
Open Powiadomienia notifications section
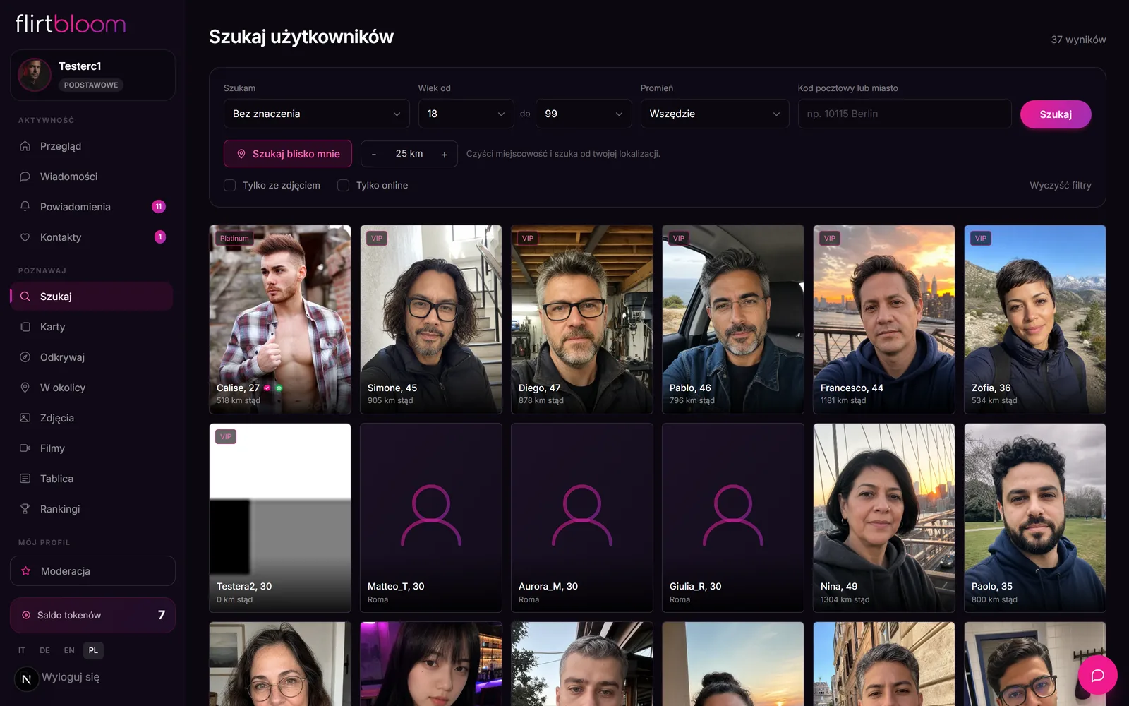(x=92, y=207)
